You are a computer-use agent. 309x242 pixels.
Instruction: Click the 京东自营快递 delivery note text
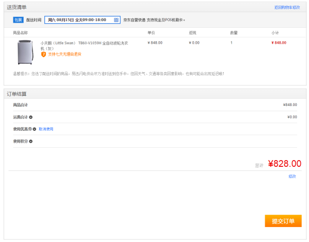point(154,20)
